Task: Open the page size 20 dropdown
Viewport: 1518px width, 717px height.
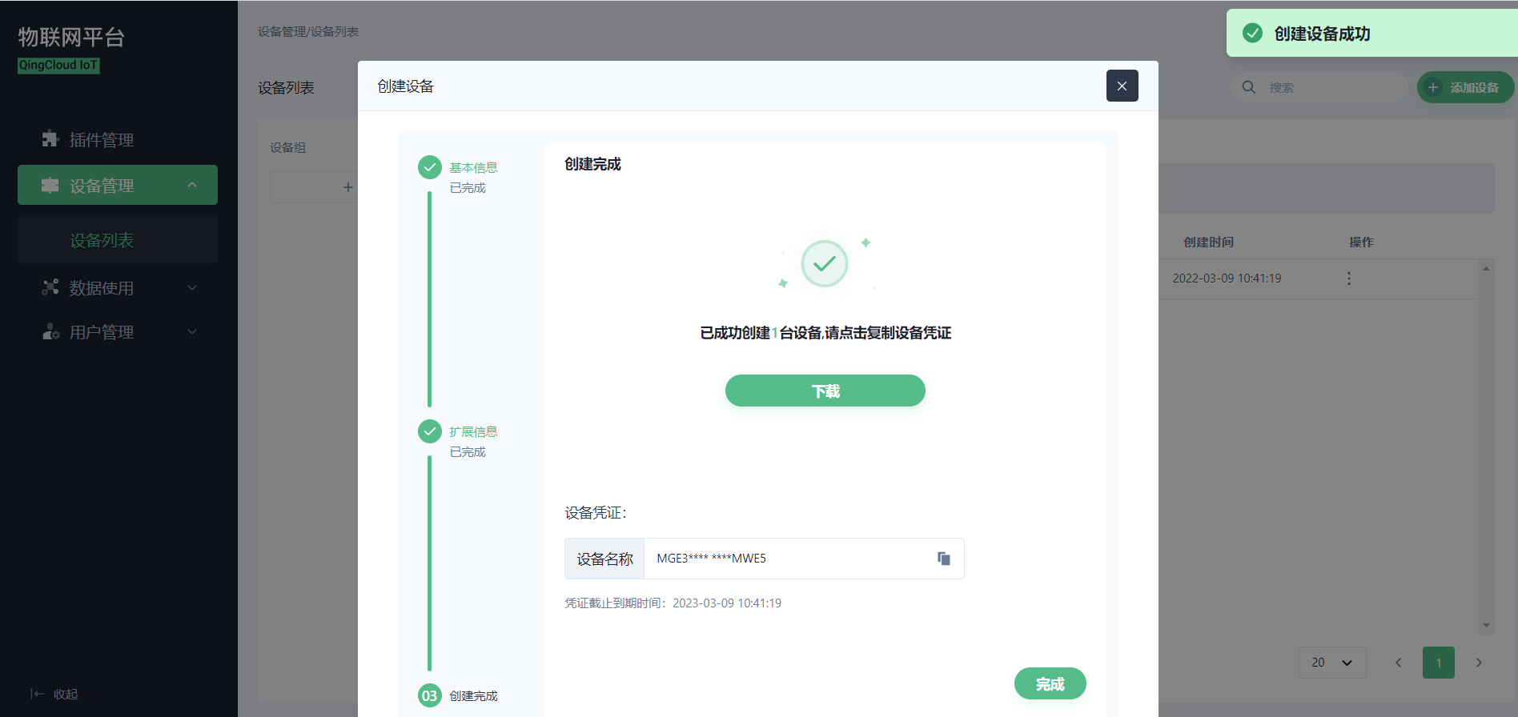Action: point(1331,663)
